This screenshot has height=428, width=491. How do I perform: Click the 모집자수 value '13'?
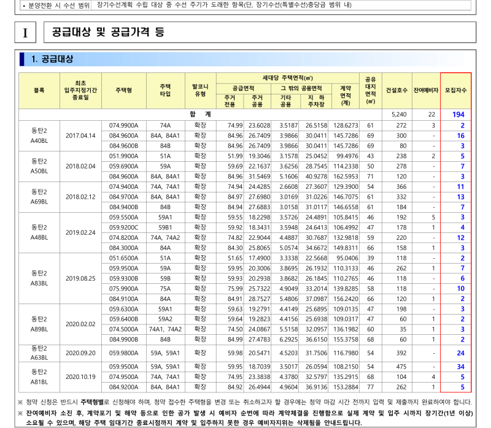click(461, 197)
